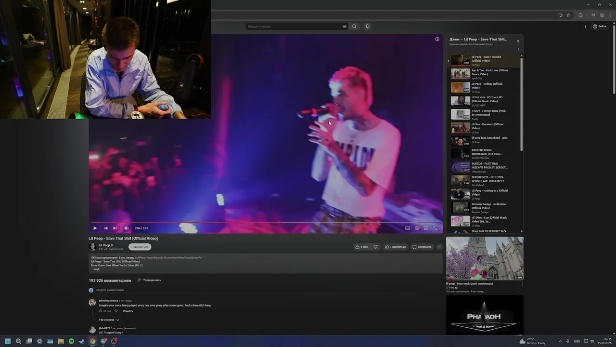Open more actions dots beside Сохранить

click(439, 247)
